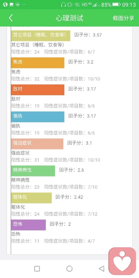Select the 其它项目（睡眠、饮食等）bar

41,36
